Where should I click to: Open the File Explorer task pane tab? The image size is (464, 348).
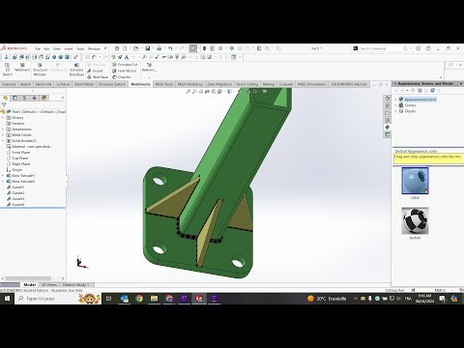tap(388, 113)
